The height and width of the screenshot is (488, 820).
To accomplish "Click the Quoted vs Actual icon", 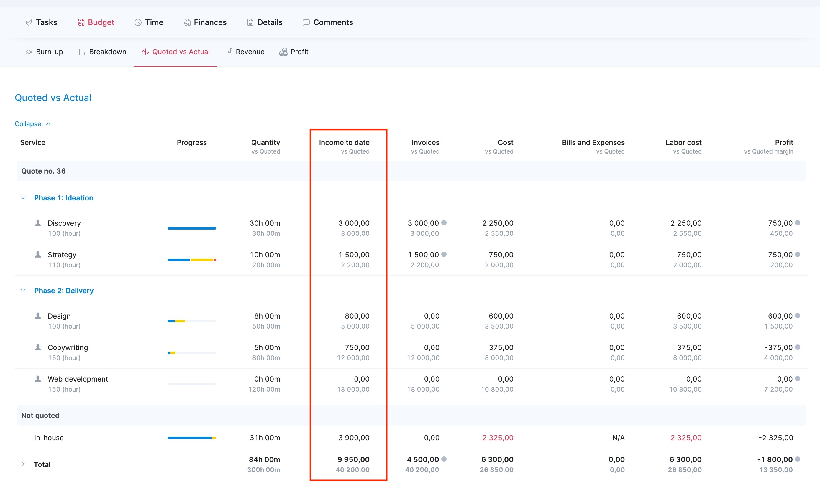I will coord(145,52).
